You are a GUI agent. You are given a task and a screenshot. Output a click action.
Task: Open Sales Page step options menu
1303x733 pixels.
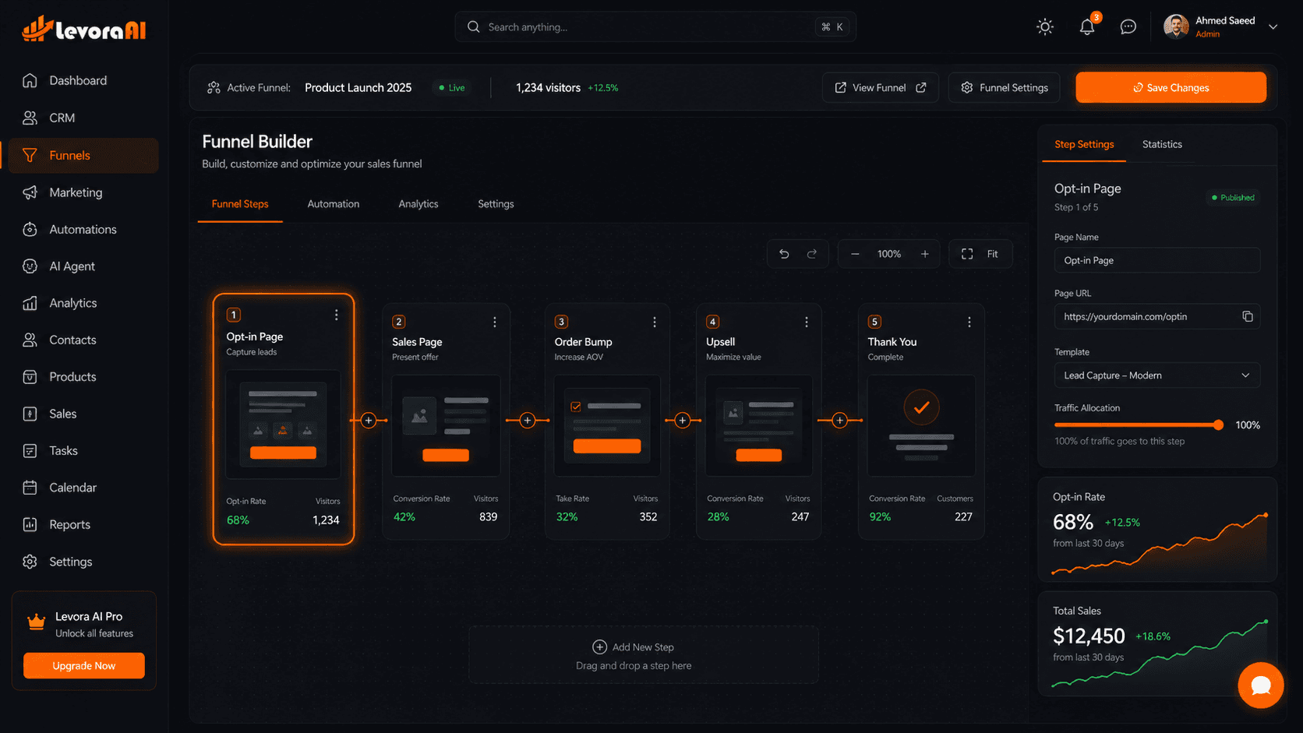[494, 322]
